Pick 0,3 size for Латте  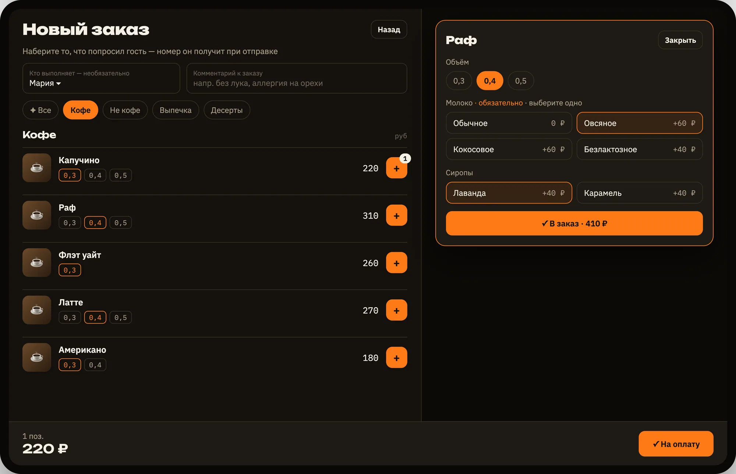(x=70, y=318)
